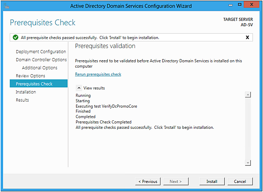Cancel the configuration wizard

click(240, 181)
